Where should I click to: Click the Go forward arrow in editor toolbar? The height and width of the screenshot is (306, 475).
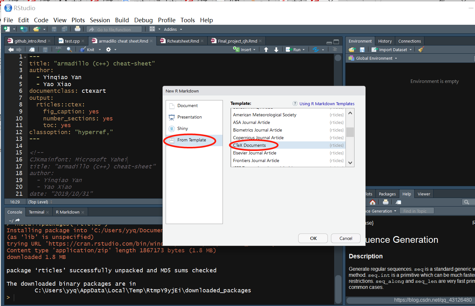point(19,50)
